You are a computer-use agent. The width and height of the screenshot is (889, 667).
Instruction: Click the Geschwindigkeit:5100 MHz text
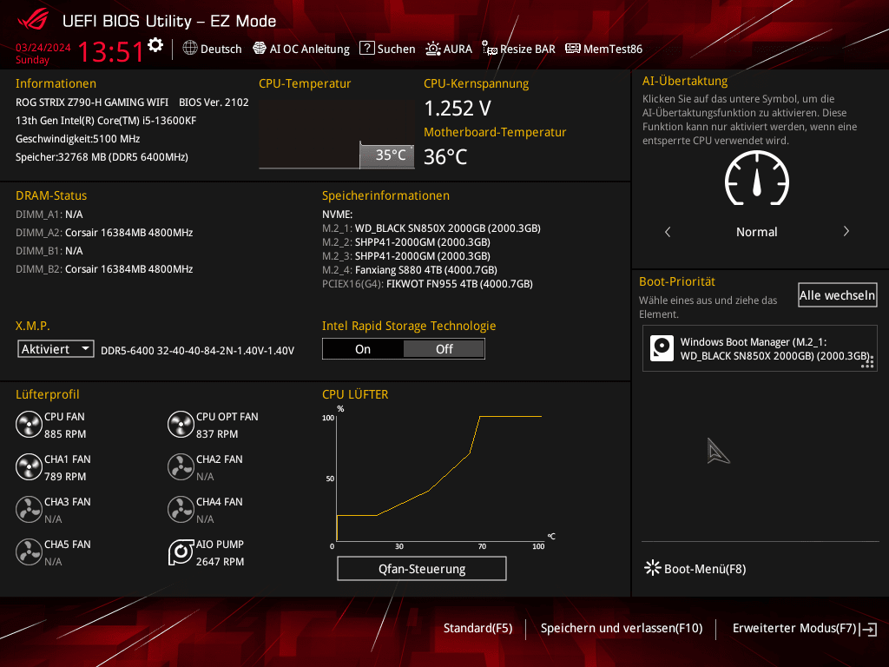[77, 138]
